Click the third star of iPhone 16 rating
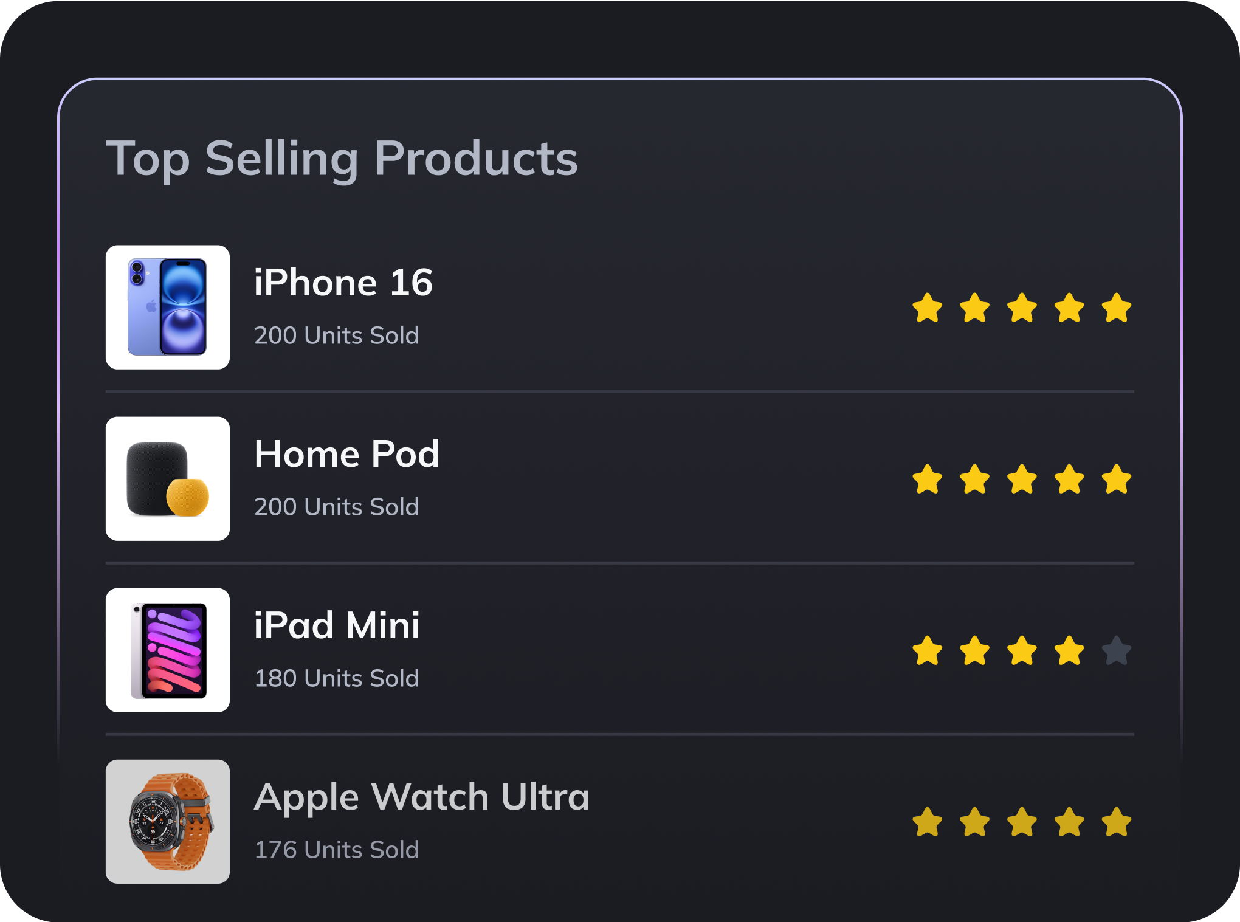Screen dimensions: 1240x922 pos(1022,308)
